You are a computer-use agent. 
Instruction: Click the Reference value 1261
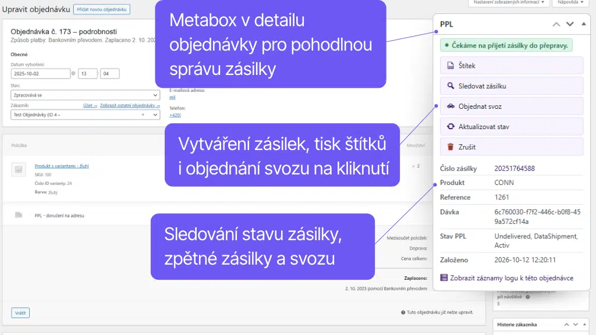tap(501, 198)
